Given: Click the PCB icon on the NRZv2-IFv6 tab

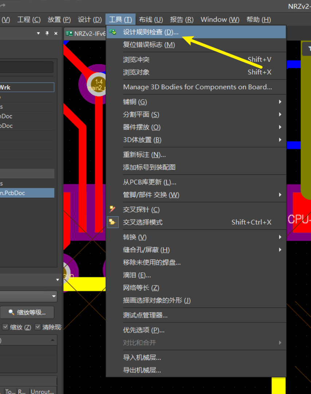Looking at the screenshot, I should tap(69, 33).
